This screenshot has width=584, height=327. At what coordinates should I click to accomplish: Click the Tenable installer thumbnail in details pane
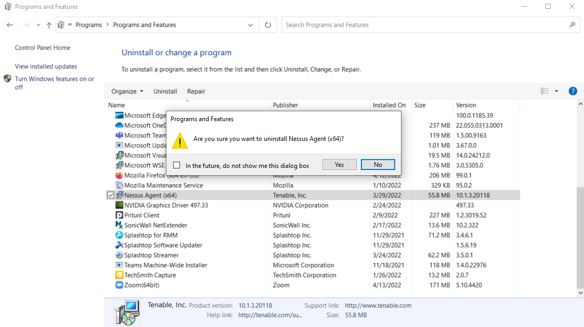(127, 312)
